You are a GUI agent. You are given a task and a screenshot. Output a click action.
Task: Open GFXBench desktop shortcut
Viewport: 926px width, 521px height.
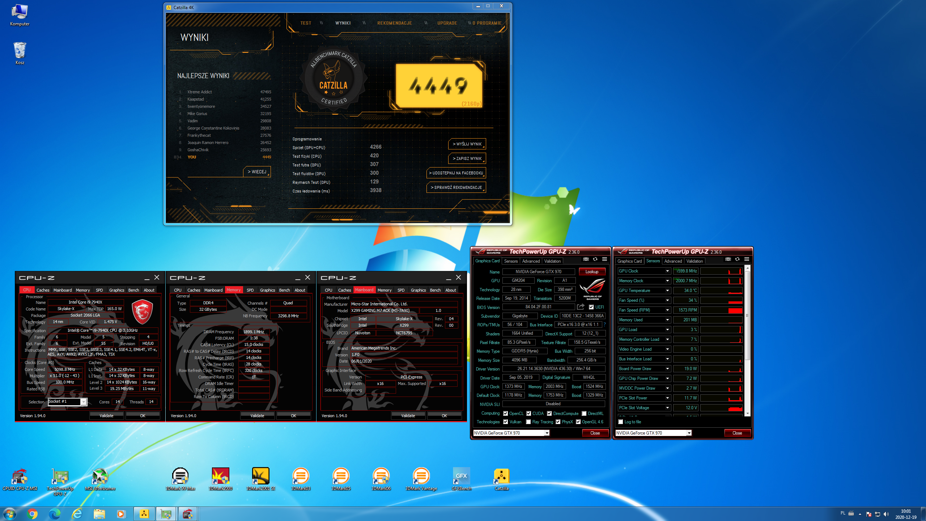click(461, 479)
